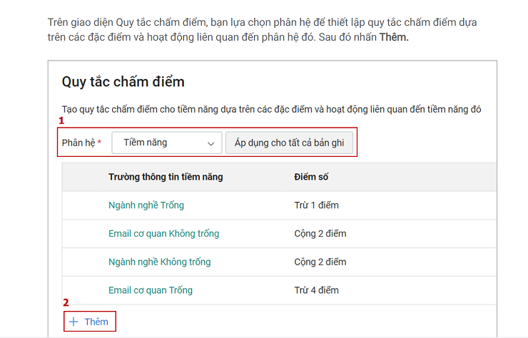The width and height of the screenshot is (528, 338).
Task: Click the Phân hệ field label
Action: [x=81, y=143]
